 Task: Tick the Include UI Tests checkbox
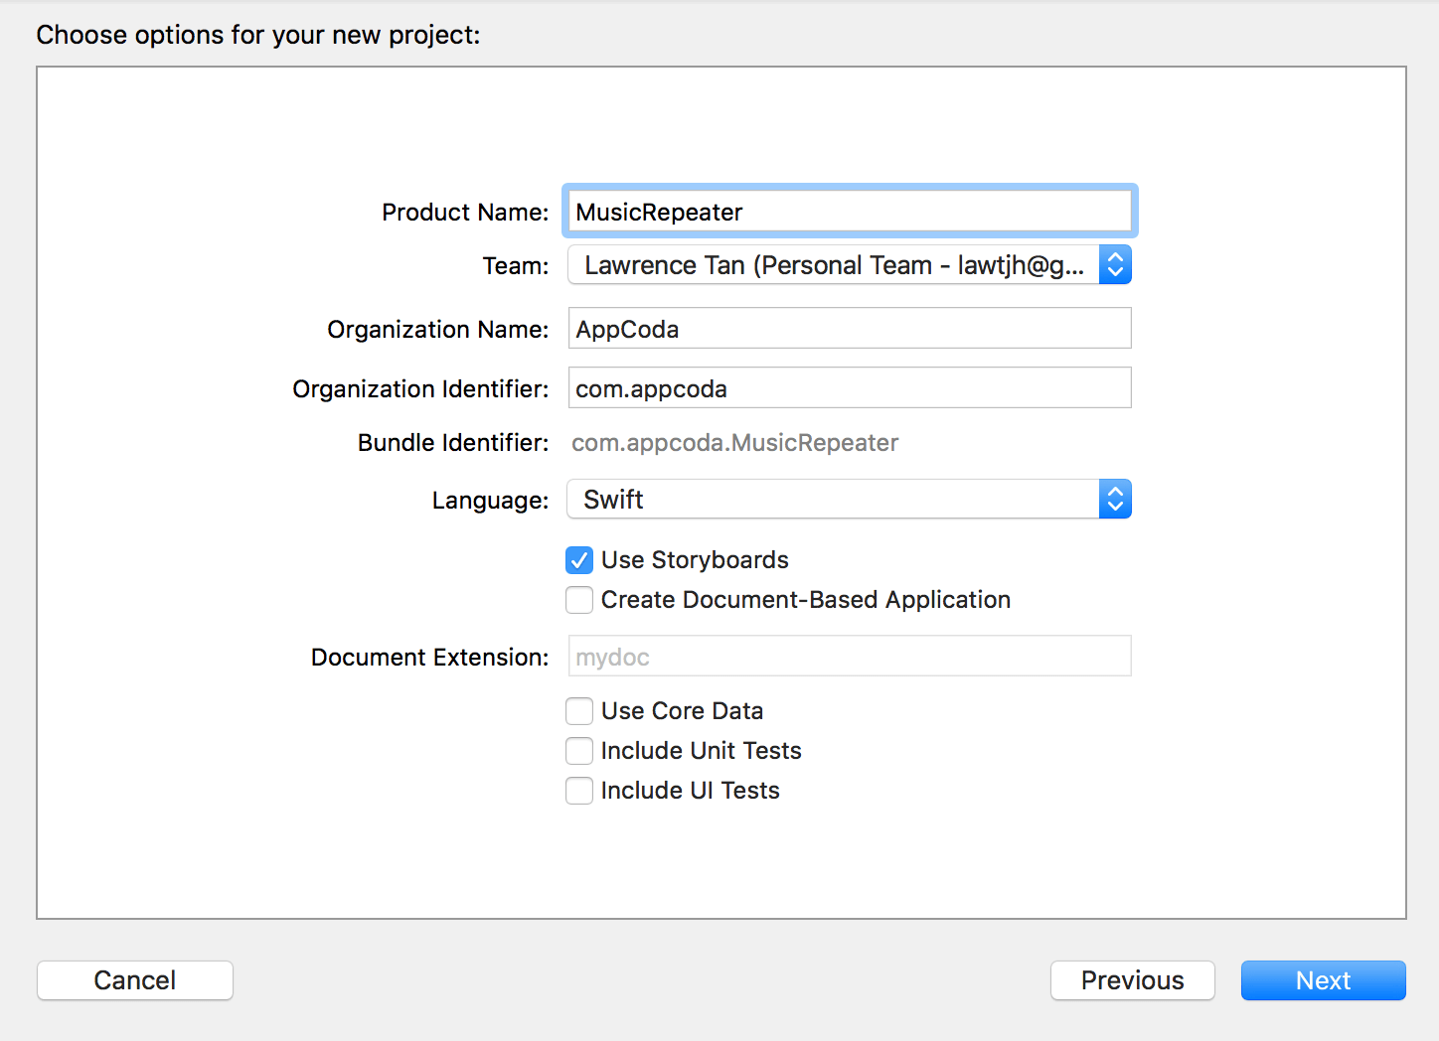click(579, 791)
